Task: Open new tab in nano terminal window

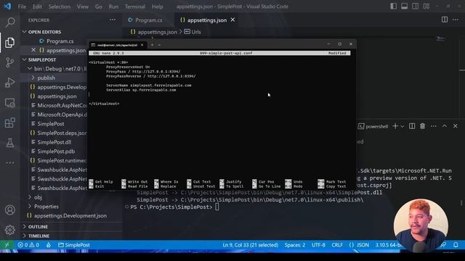Action: [152, 45]
